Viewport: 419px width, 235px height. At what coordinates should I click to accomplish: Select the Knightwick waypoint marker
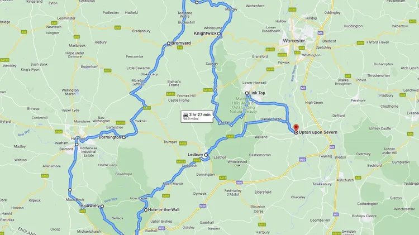pos(219,33)
